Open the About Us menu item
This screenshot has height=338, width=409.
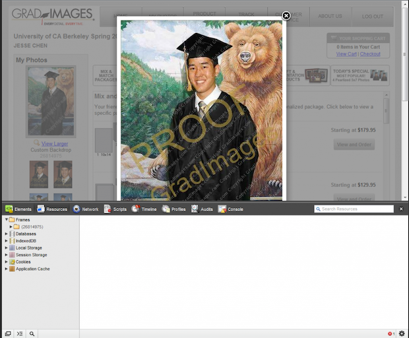click(x=330, y=17)
